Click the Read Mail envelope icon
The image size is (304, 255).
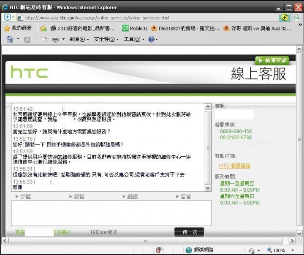(44, 39)
